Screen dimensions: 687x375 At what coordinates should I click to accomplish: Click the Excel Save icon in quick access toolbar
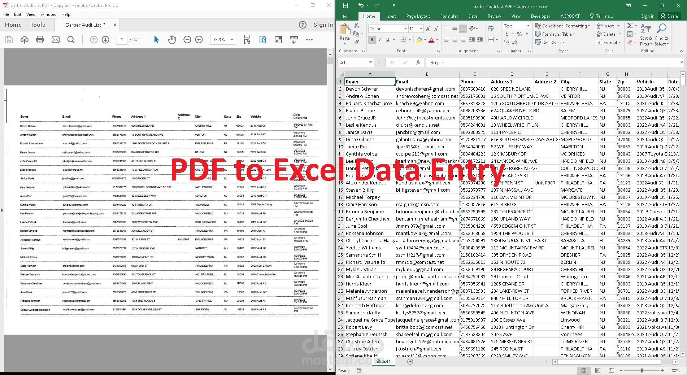point(345,5)
